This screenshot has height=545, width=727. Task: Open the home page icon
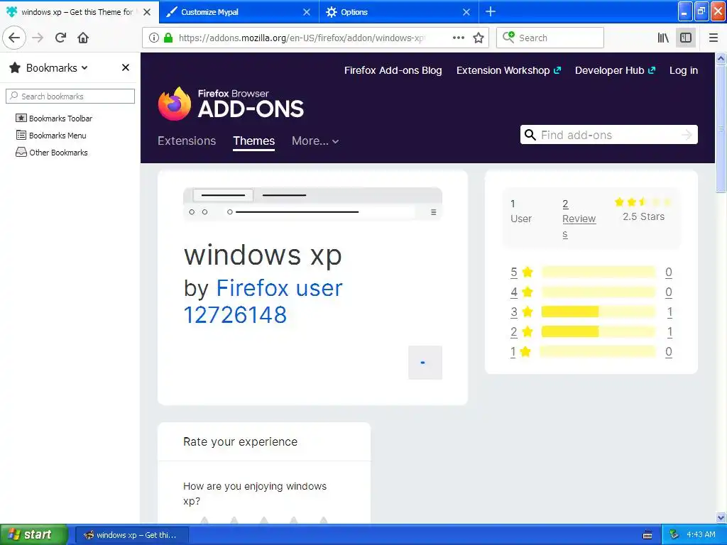(83, 38)
